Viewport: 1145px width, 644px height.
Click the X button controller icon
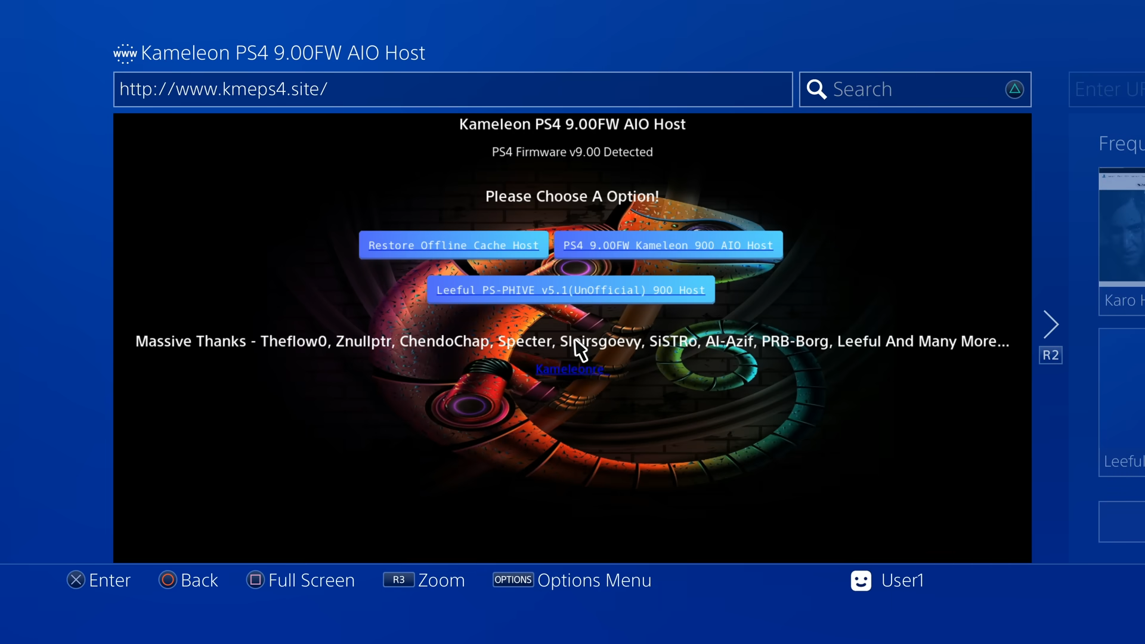pyautogui.click(x=76, y=580)
